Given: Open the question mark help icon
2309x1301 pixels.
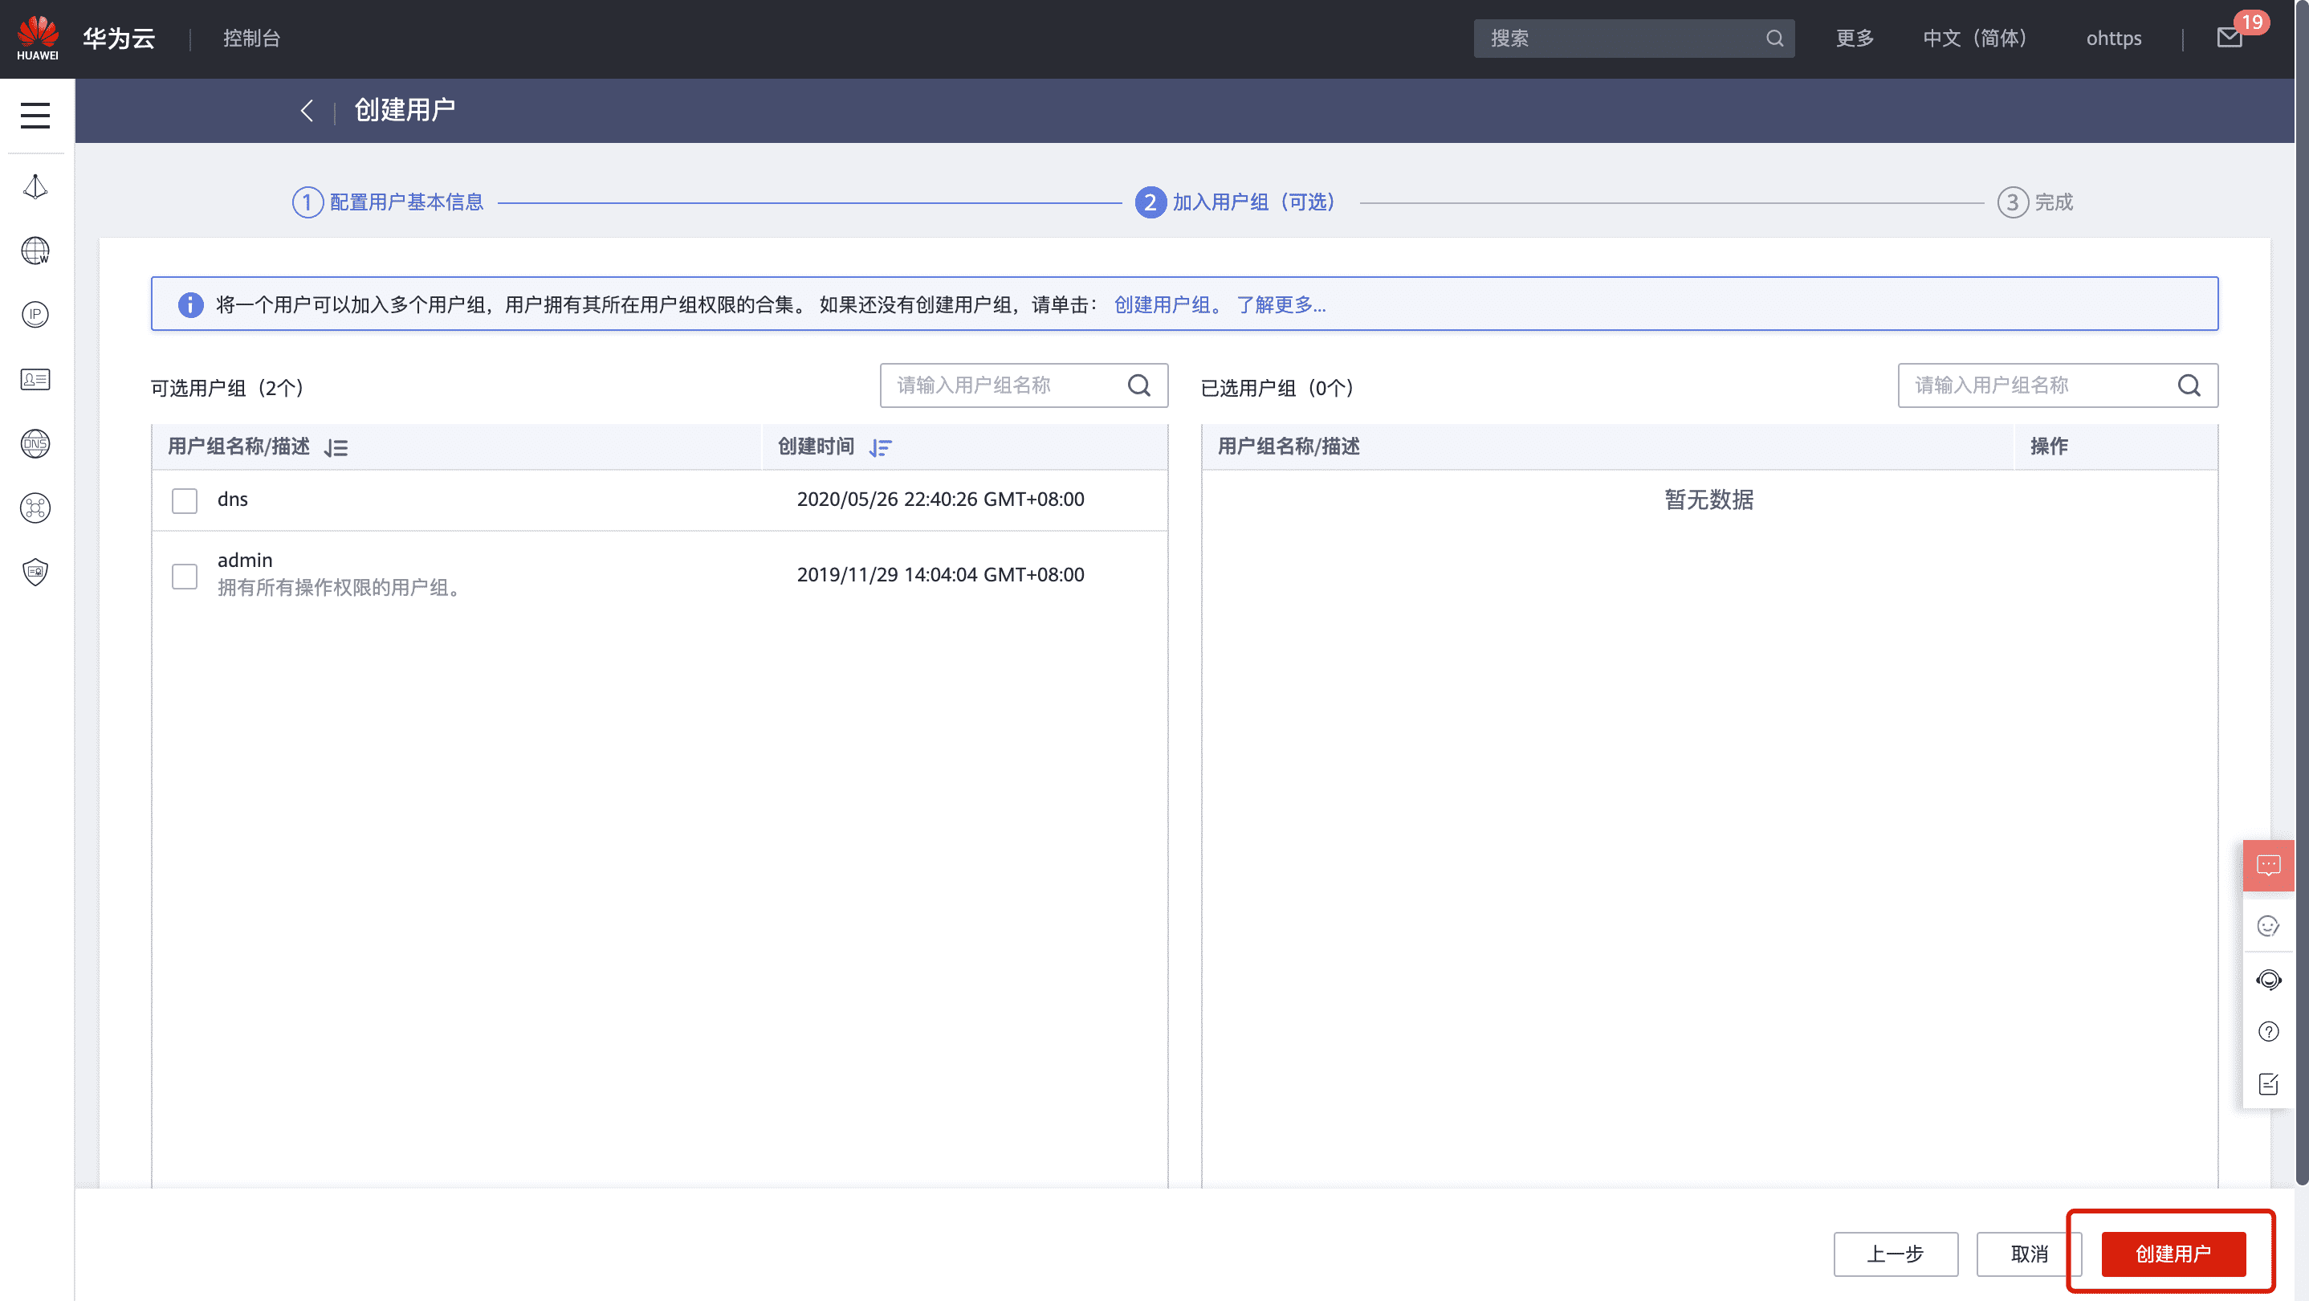Looking at the screenshot, I should coord(2268,1032).
